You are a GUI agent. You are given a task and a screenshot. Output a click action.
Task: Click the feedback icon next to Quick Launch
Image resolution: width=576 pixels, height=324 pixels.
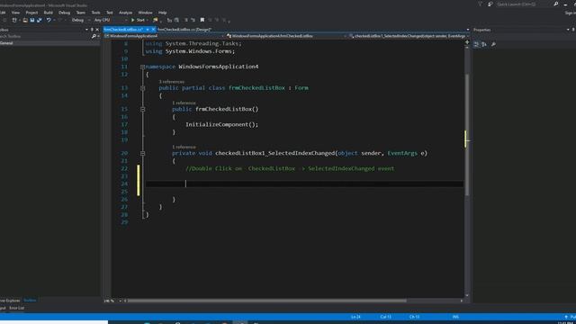coord(490,4)
